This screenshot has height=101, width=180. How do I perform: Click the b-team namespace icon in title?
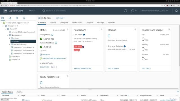pyautogui.click(x=39, y=18)
